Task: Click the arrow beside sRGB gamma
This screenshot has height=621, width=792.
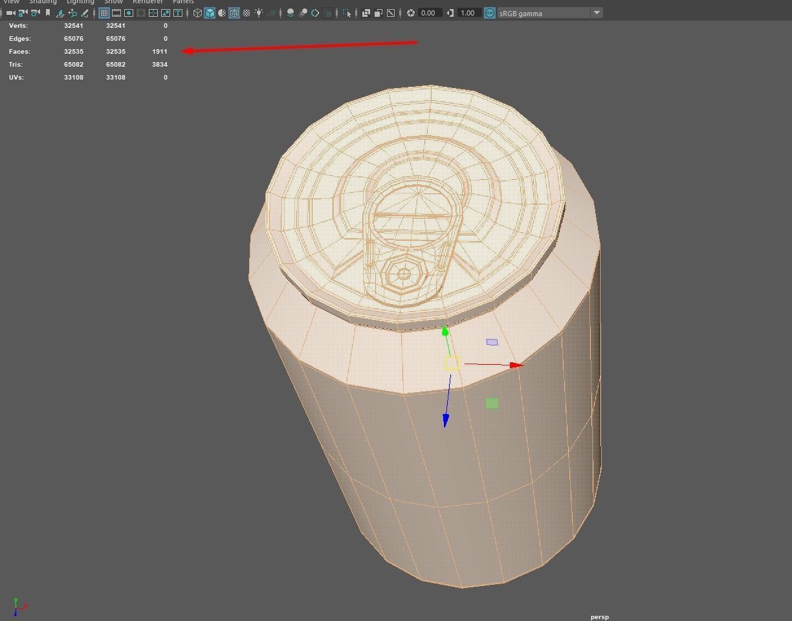Action: (597, 13)
